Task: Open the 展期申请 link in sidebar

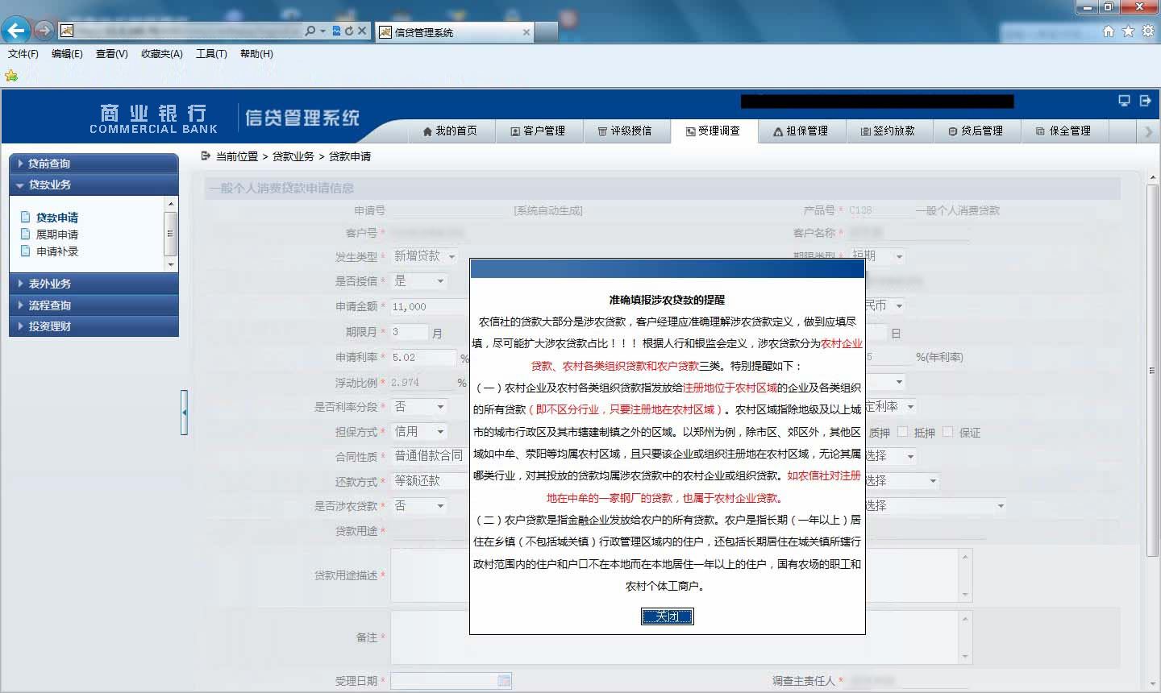Action: click(x=57, y=234)
